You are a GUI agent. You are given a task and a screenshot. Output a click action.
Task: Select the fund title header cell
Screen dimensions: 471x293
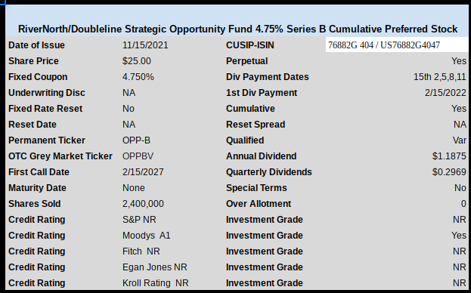[237, 20]
